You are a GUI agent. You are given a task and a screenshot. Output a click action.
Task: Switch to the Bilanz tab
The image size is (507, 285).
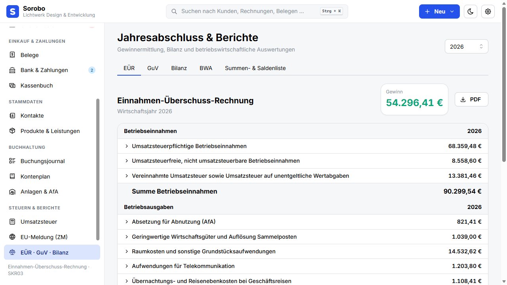(179, 68)
